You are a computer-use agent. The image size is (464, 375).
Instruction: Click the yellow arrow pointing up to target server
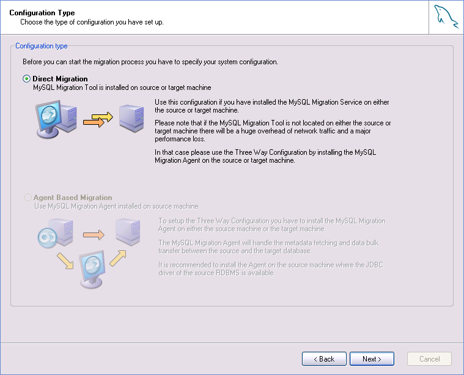point(118,258)
